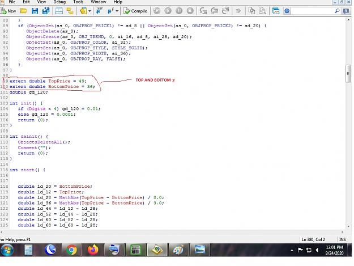Click the grey right-arrow toolbar icon
The image size is (354, 266).
238,11
